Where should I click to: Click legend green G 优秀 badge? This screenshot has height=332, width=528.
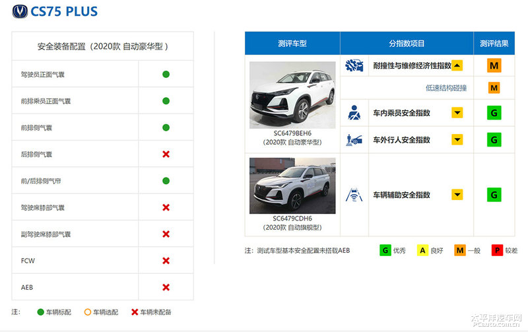pyautogui.click(x=385, y=250)
